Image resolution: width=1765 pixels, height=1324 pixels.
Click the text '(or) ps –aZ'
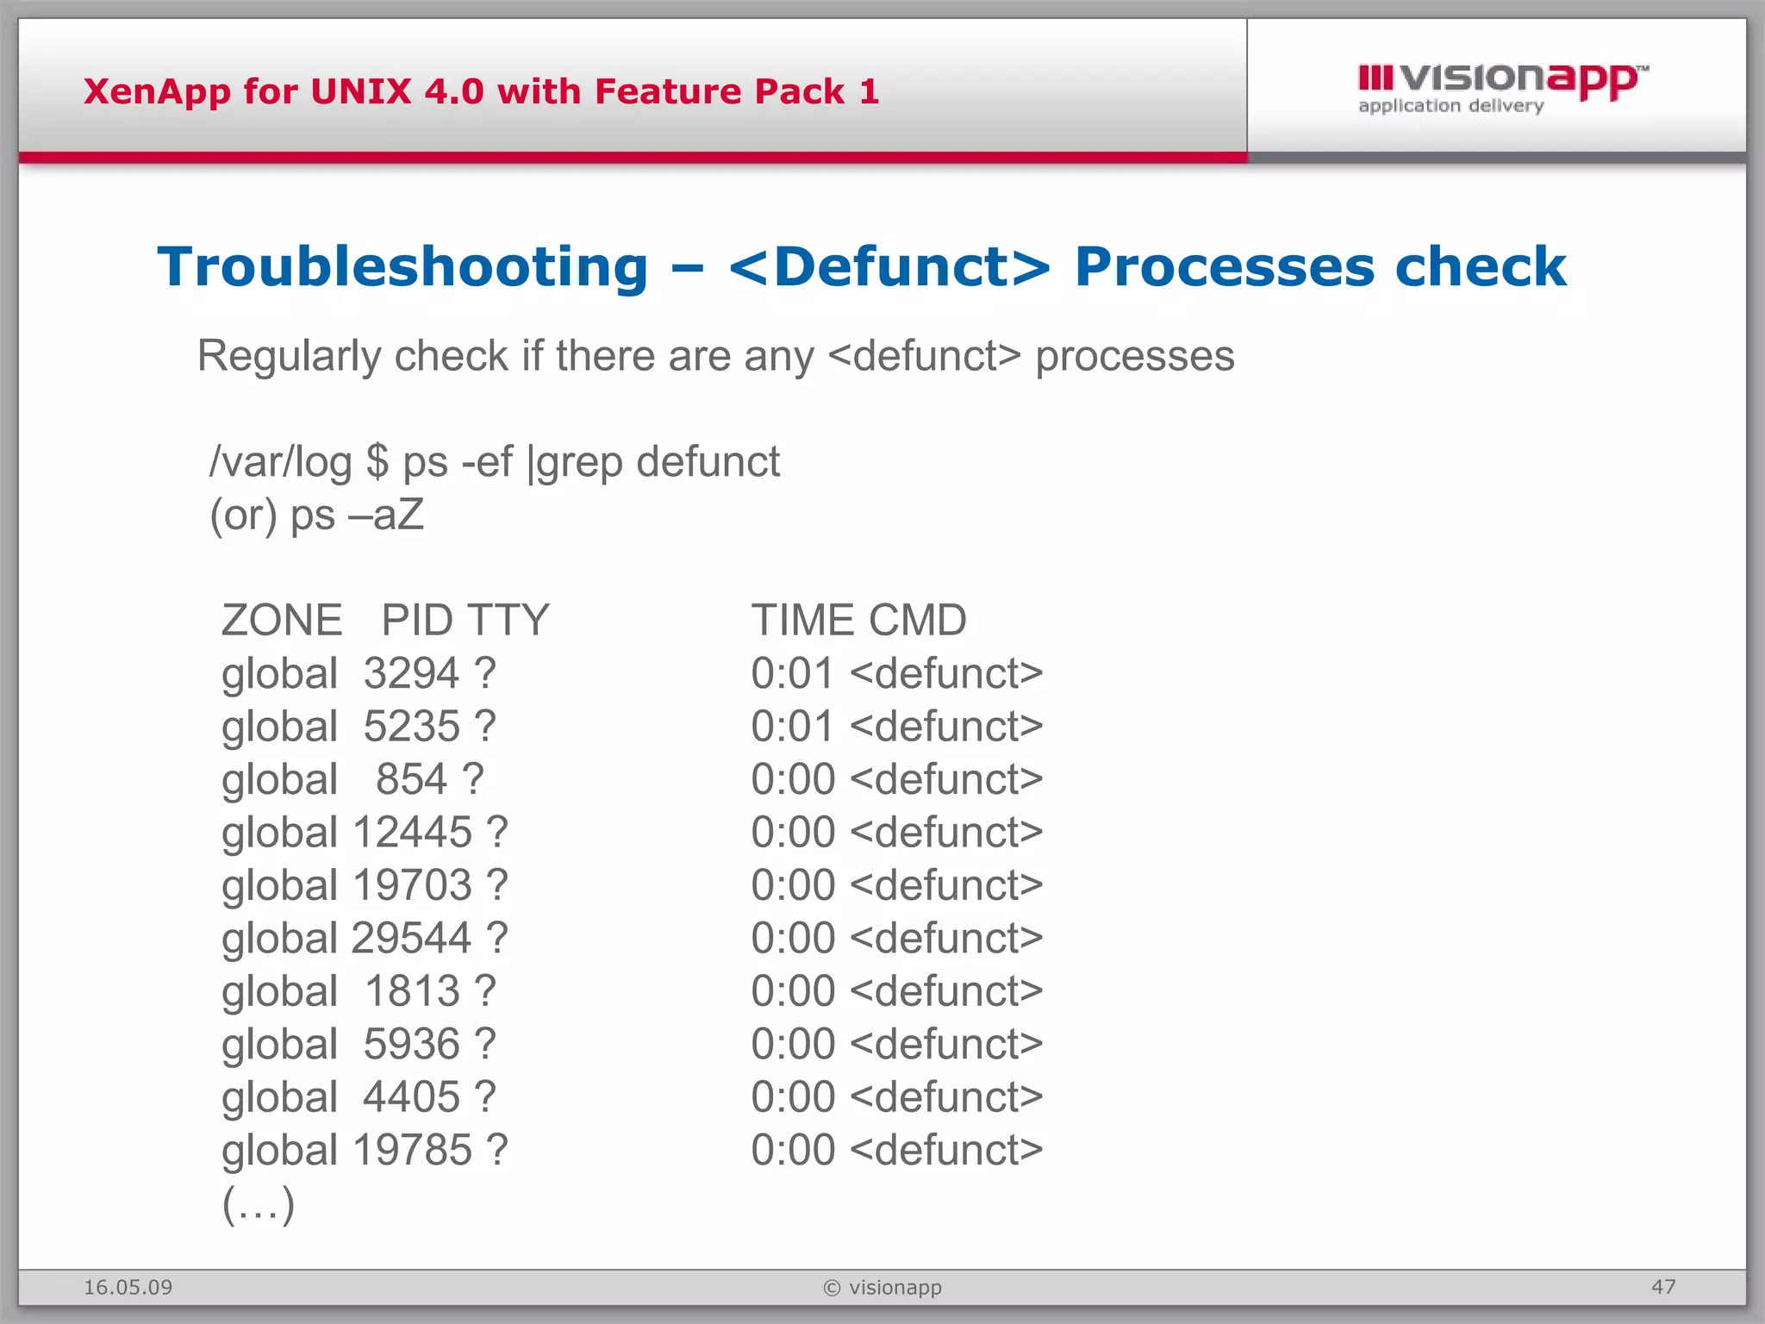pyautogui.click(x=317, y=515)
